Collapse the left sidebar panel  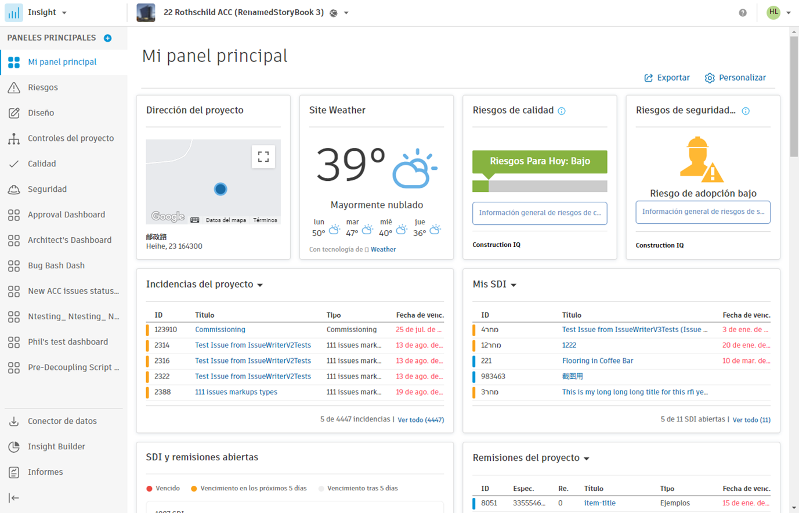14,497
